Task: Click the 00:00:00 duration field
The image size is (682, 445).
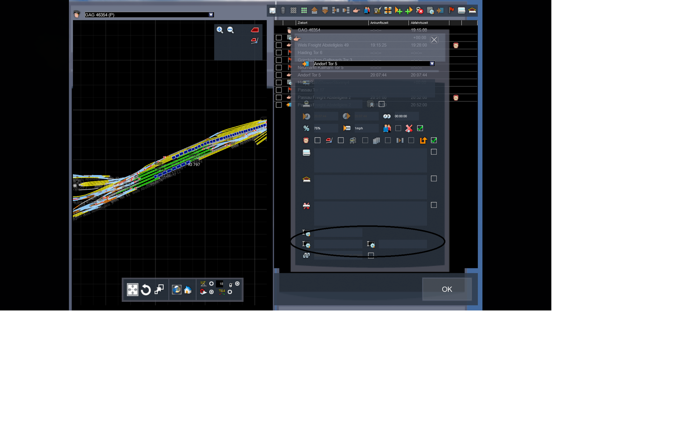Action: 406,116
